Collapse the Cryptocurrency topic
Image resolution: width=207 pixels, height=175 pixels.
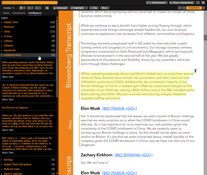[2, 55]
